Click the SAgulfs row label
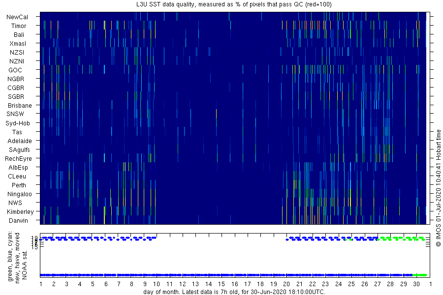This screenshot has width=443, height=295. coord(19,150)
